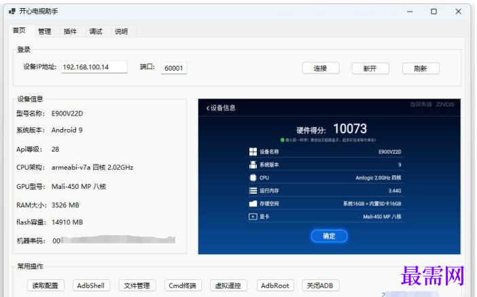The height and width of the screenshot is (297, 477).
Task: Click the AdbRoot button
Action: coord(275,285)
